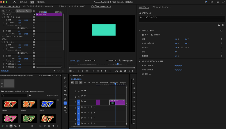
Task: Expand アンチフリッカー property
Action: pyautogui.click(x=4, y=61)
